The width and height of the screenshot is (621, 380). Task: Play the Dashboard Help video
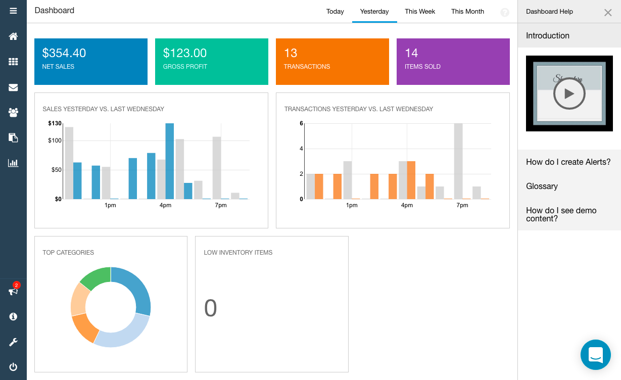(x=569, y=93)
